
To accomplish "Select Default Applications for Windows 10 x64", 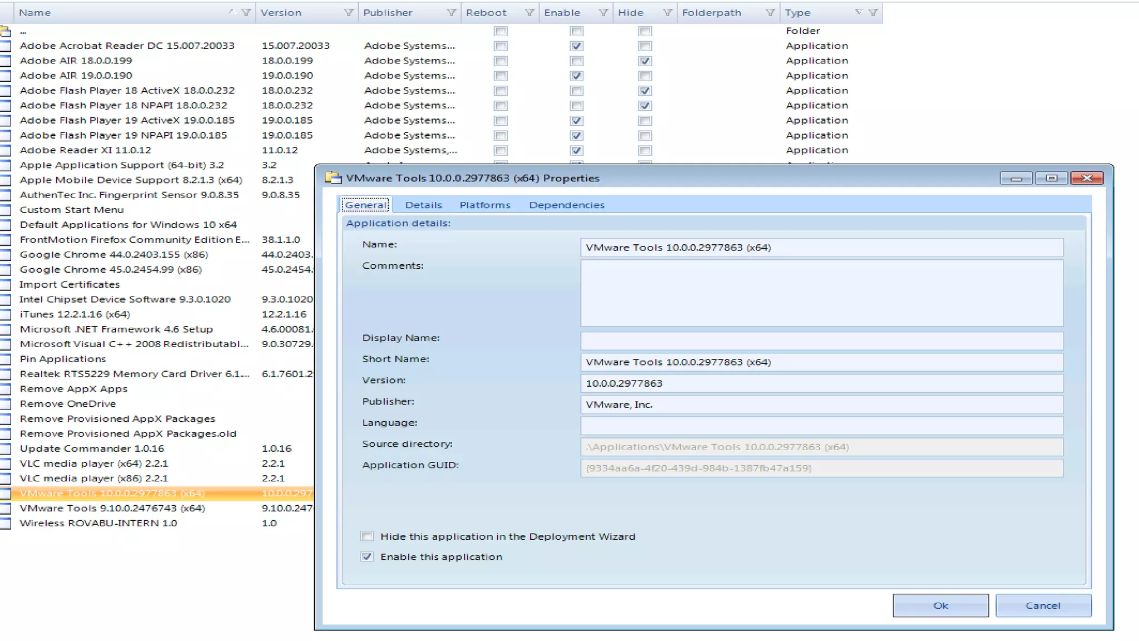I will [x=157, y=225].
